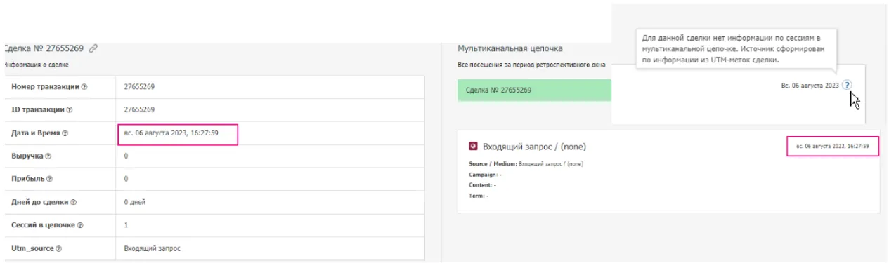Click the help icon next to ID транзакции
This screenshot has width=889, height=263.
pyautogui.click(x=70, y=110)
